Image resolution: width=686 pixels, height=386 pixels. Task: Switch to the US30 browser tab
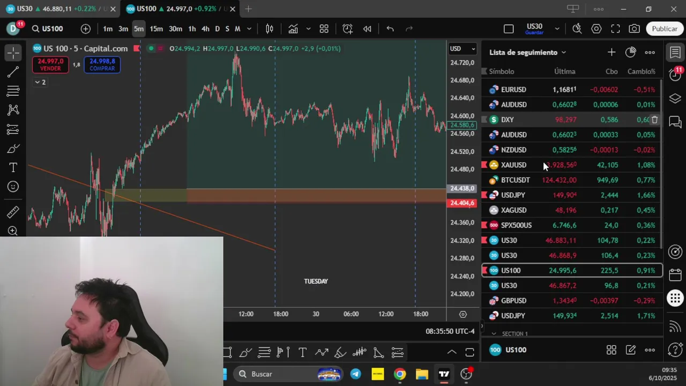click(59, 9)
